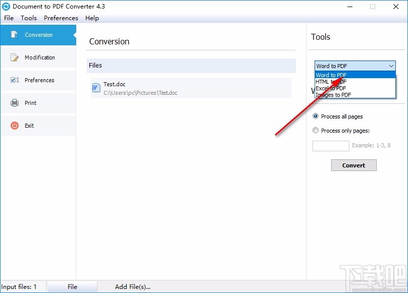Enable Process only pages option

(316, 130)
